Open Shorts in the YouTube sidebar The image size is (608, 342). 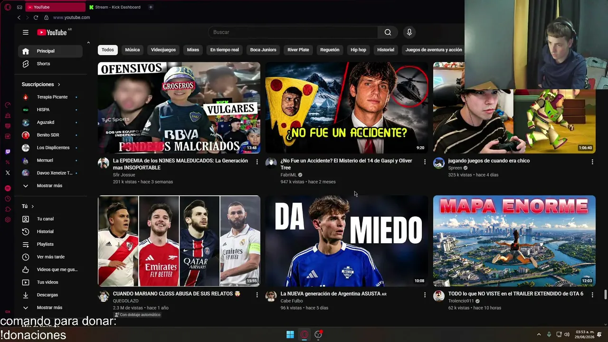point(50,64)
